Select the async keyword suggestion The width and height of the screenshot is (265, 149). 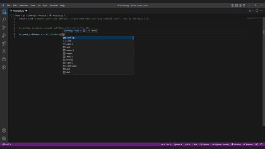tap(99, 53)
